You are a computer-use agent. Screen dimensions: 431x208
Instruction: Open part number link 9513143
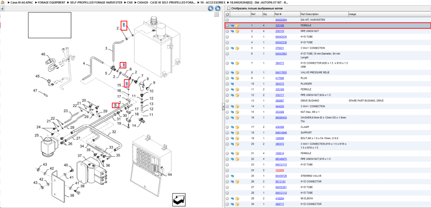pos(281,182)
